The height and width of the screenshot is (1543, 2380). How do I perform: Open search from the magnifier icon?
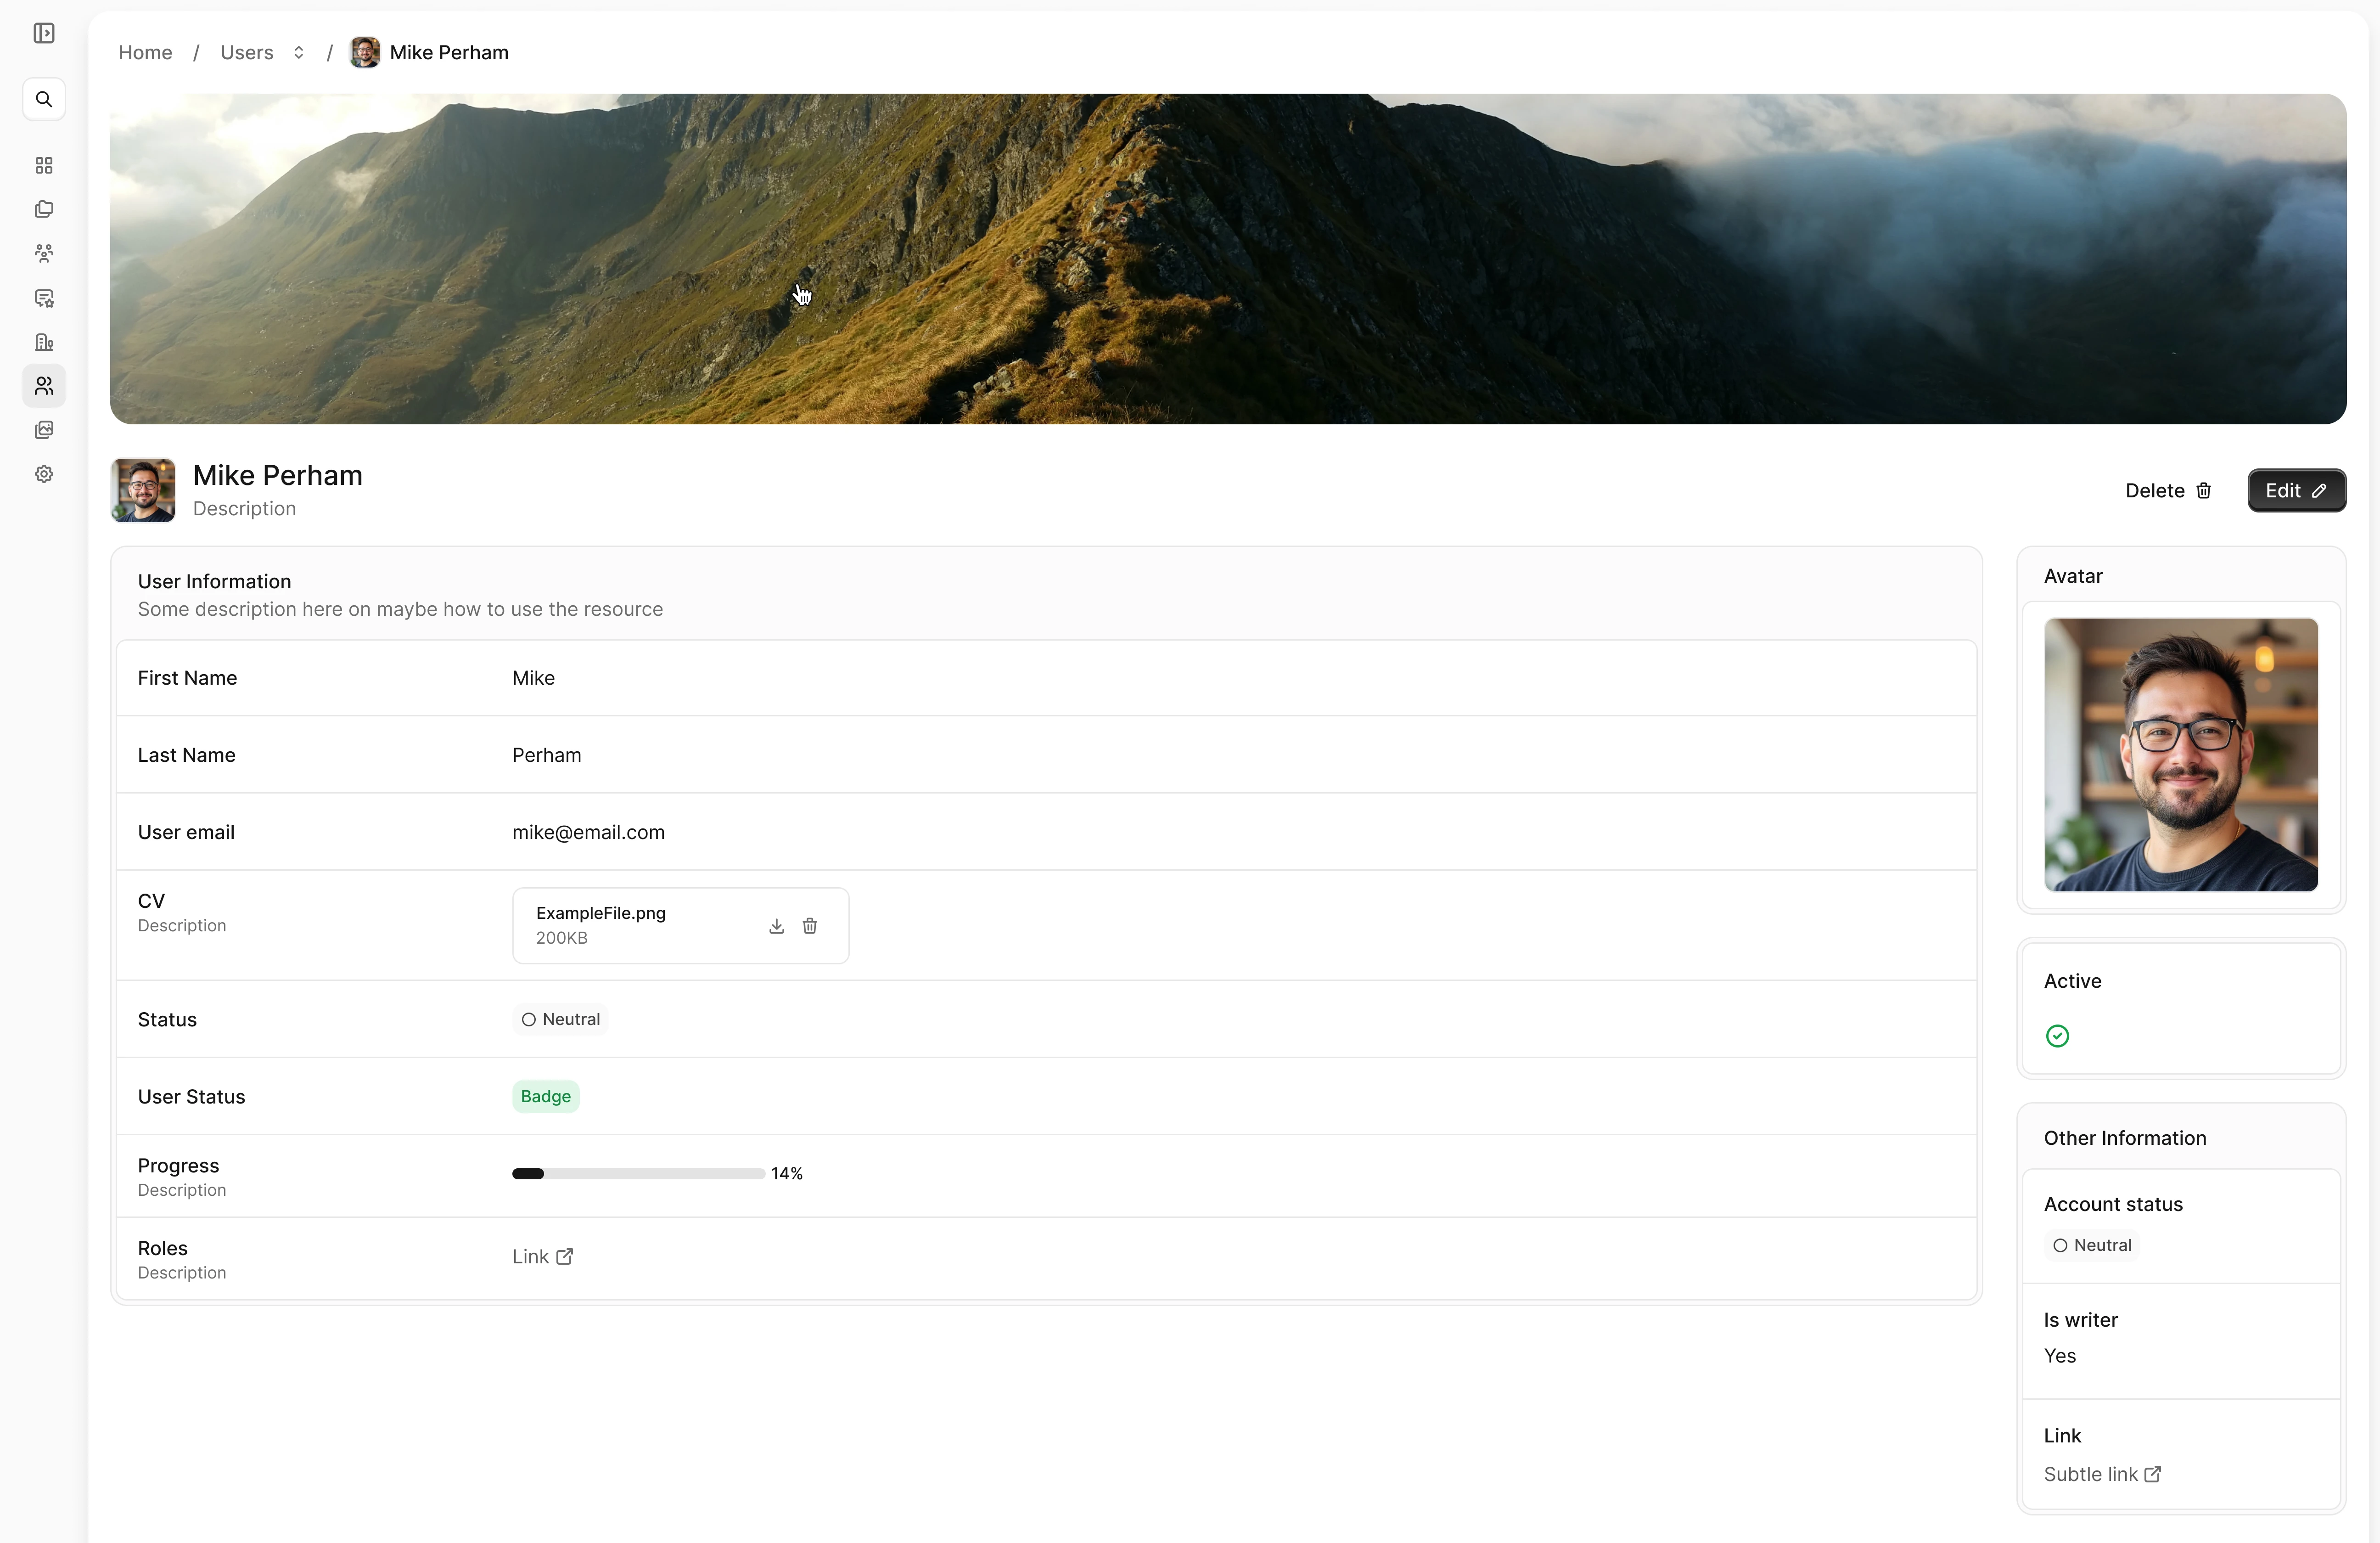click(44, 99)
